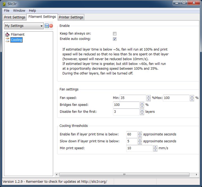Toggle Enable auto cooling checkbox

click(115, 39)
